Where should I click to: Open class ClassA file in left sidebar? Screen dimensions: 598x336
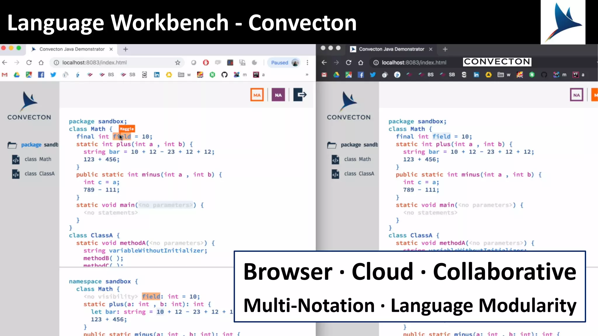(33, 174)
